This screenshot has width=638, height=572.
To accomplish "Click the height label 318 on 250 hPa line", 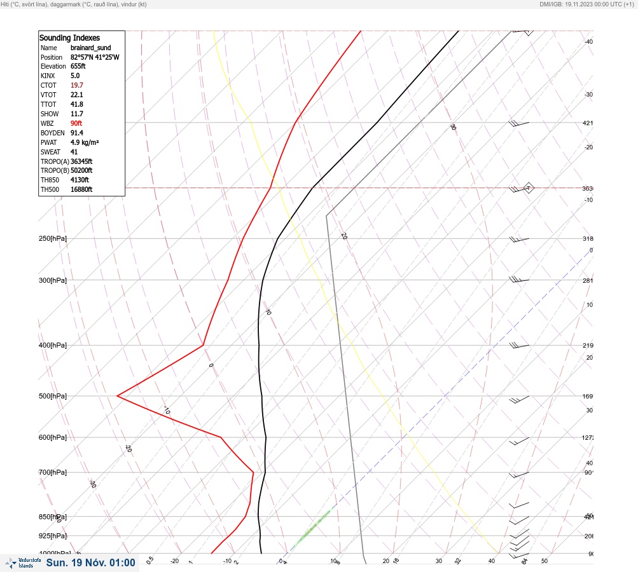I will [x=588, y=238].
